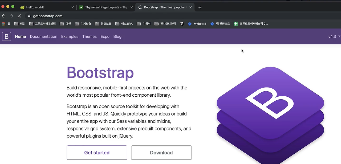The height and width of the screenshot is (164, 341).
Task: Close the Thymeleaf Page Layouts tab
Action: pos(132,7)
